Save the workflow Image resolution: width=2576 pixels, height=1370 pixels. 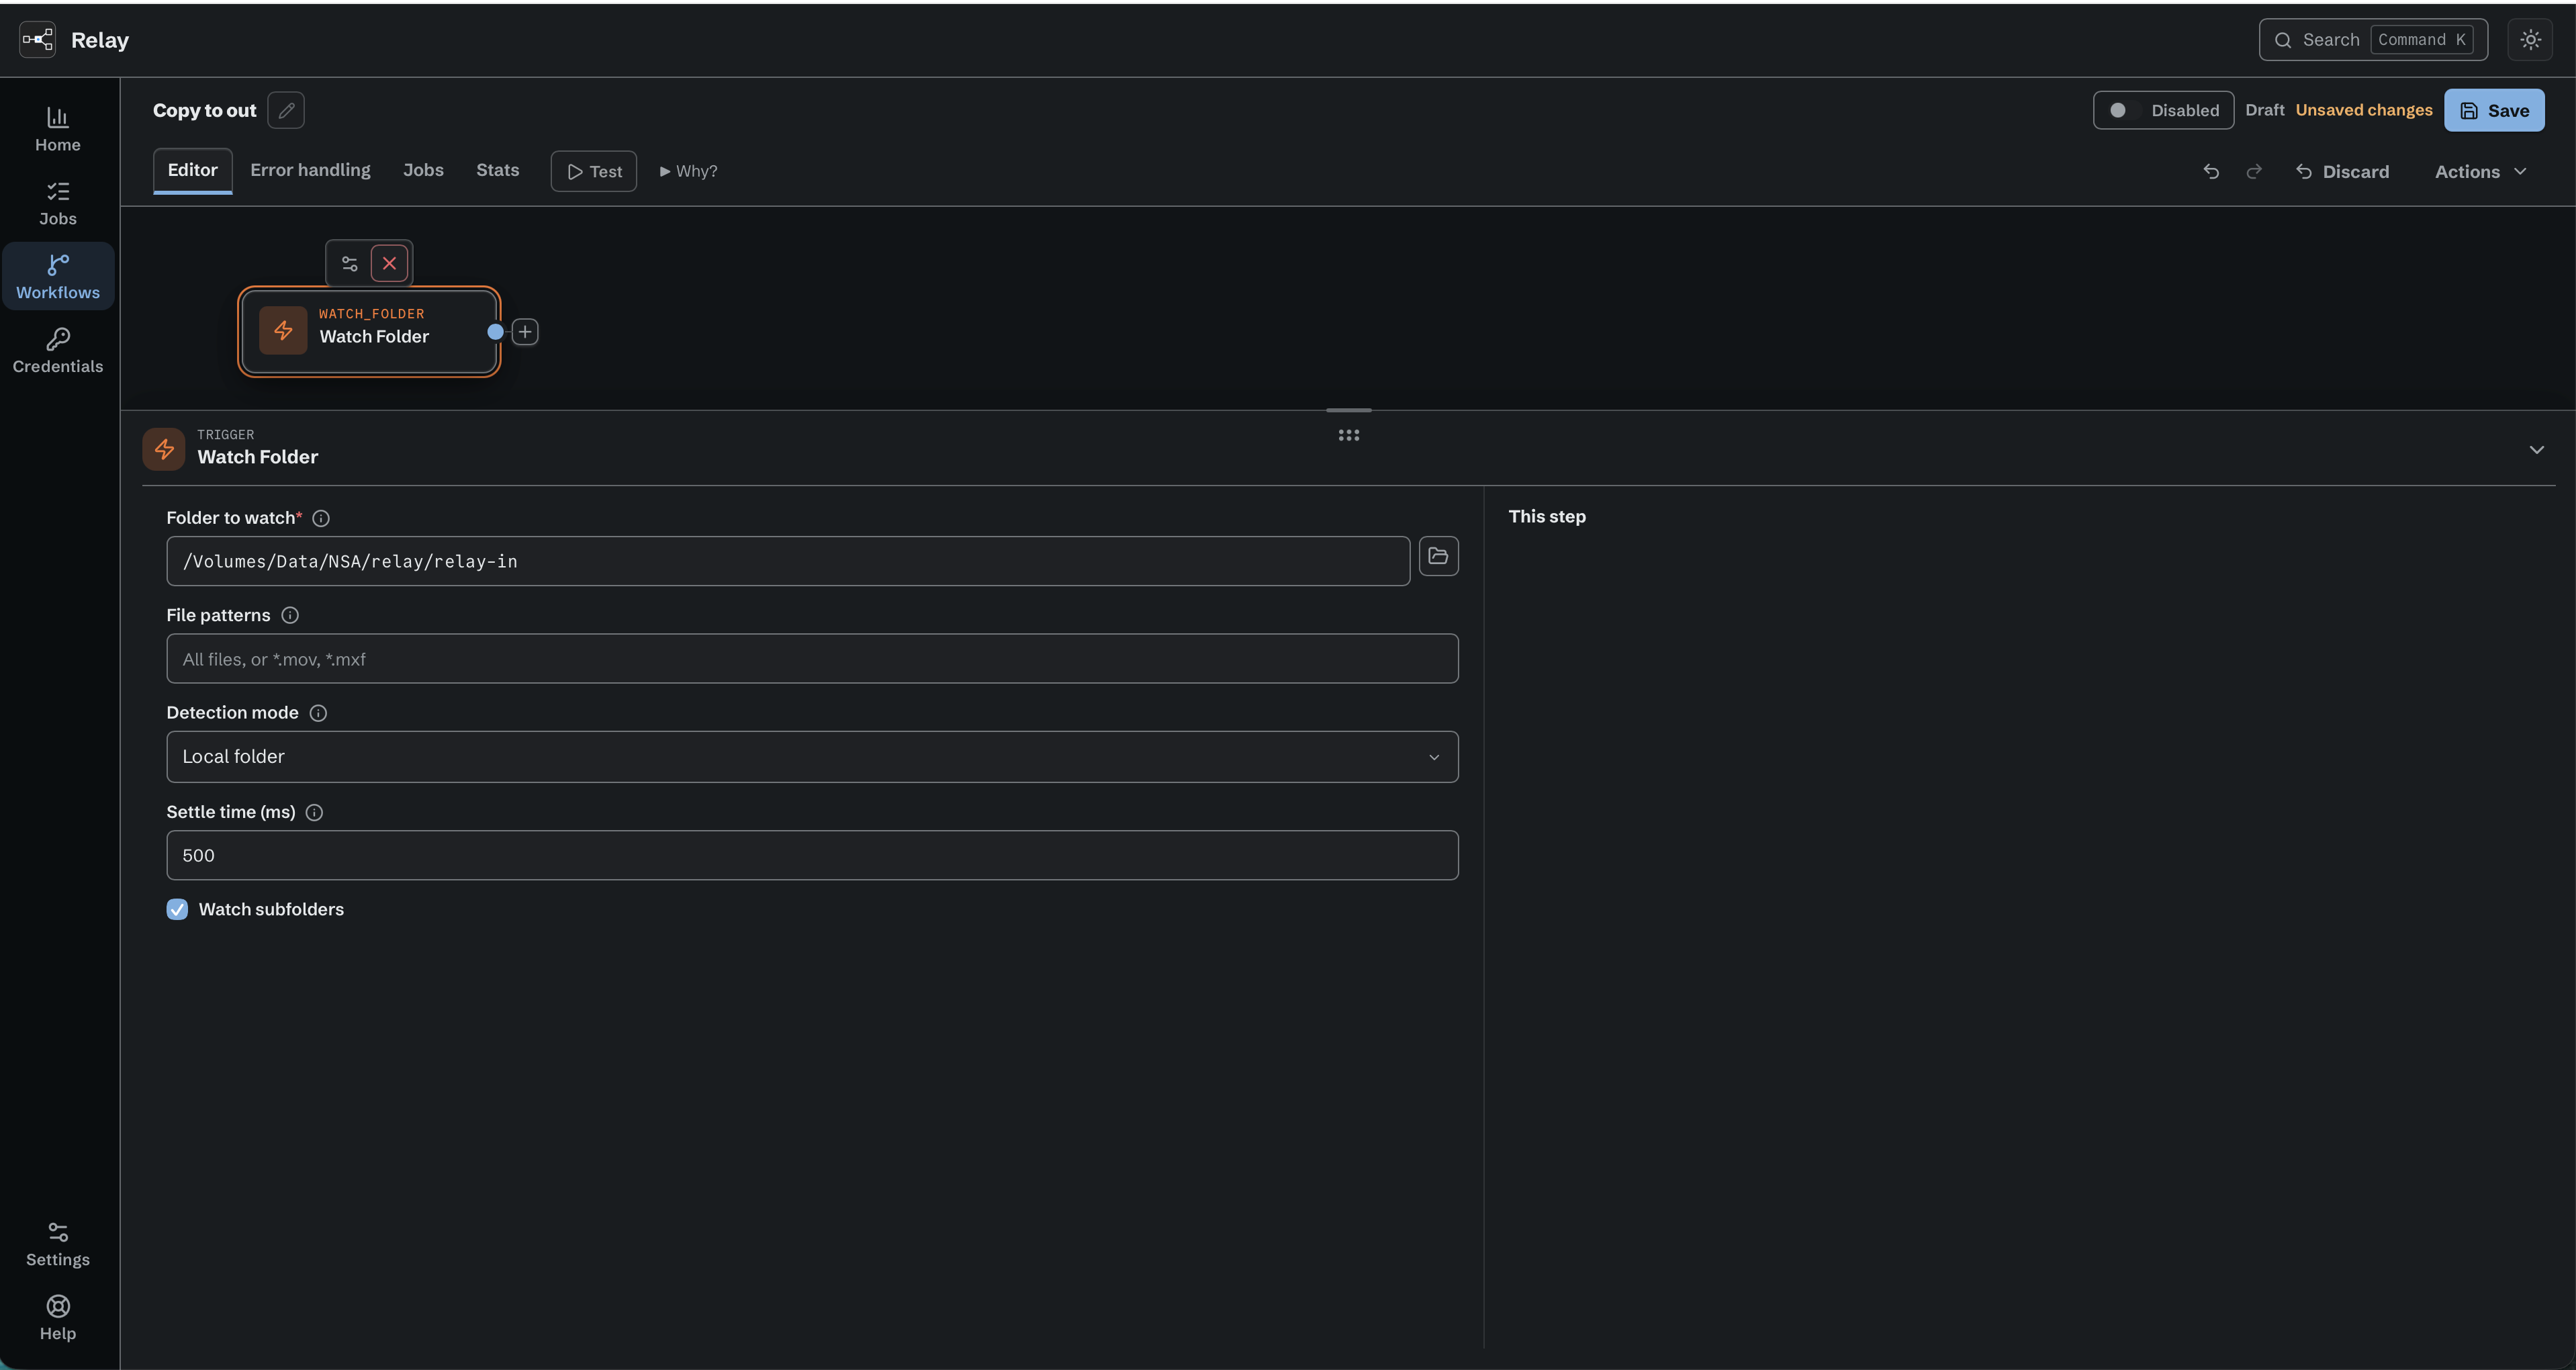(2494, 110)
